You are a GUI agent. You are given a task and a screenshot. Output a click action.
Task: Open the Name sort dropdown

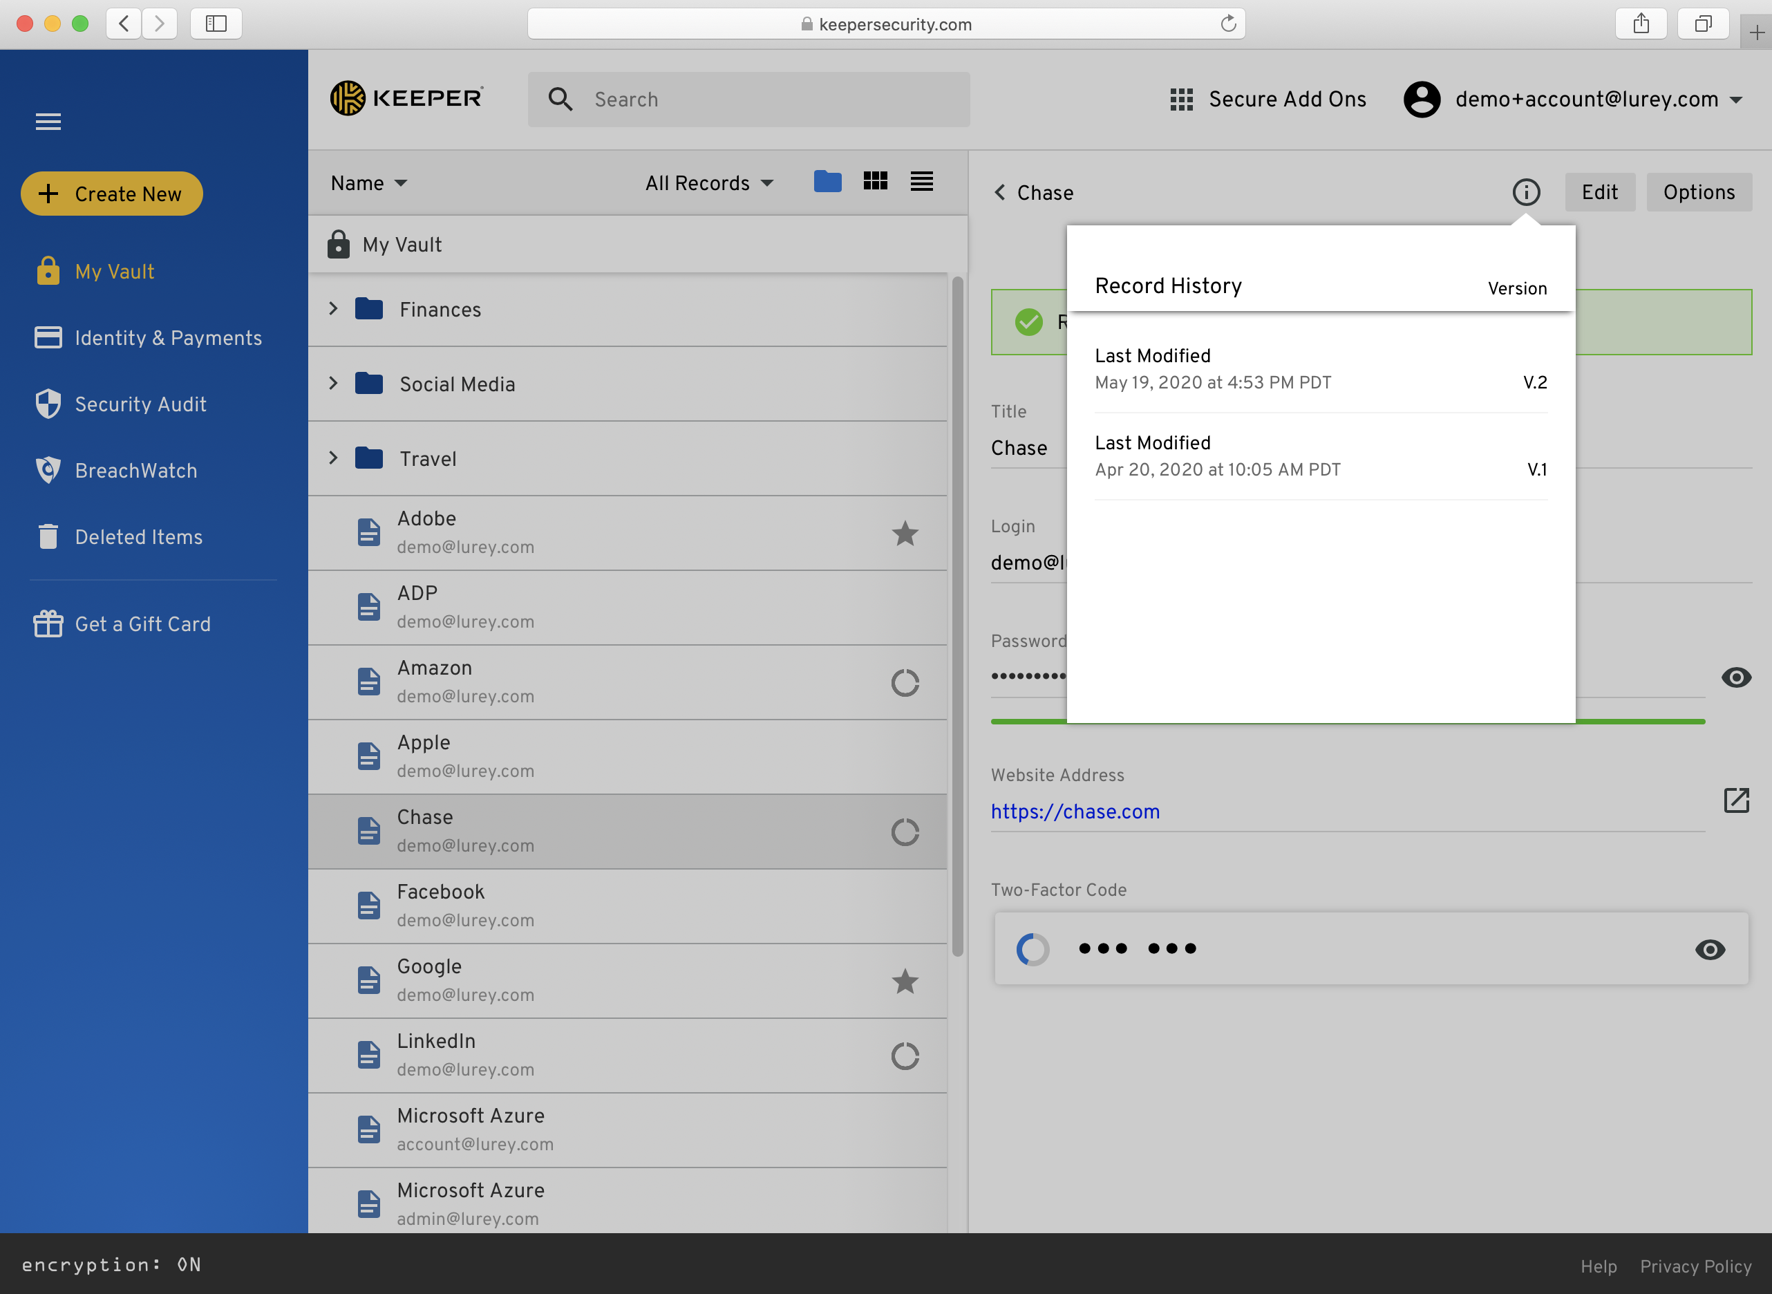coord(369,183)
